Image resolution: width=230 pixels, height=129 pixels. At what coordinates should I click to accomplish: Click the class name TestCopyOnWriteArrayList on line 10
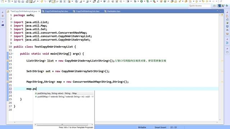pos(54,47)
